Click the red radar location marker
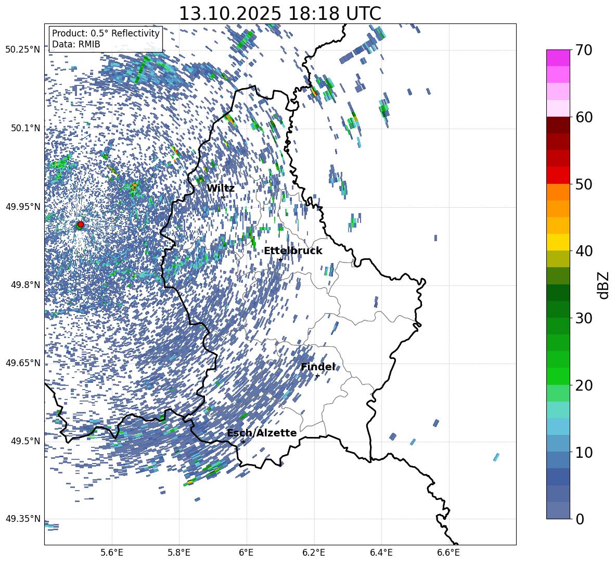The height and width of the screenshot is (563, 616). (x=81, y=224)
